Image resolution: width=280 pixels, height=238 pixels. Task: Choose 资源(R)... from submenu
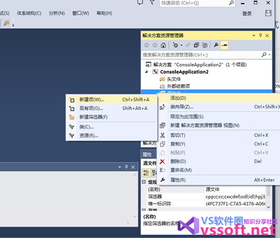coord(111,136)
